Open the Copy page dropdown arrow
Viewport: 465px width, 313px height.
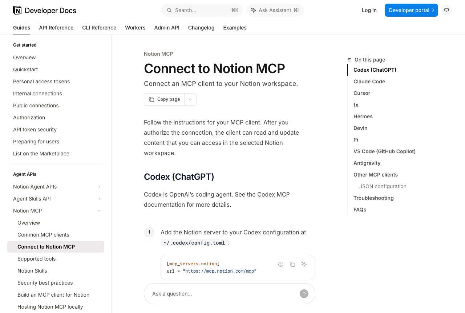190,99
